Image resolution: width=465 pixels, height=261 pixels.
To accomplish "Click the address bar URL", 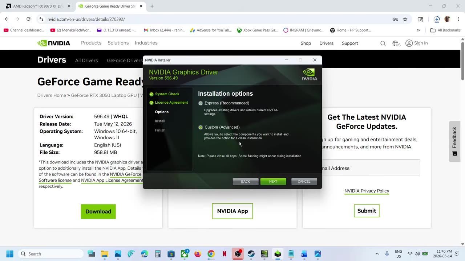I will [x=86, y=19].
